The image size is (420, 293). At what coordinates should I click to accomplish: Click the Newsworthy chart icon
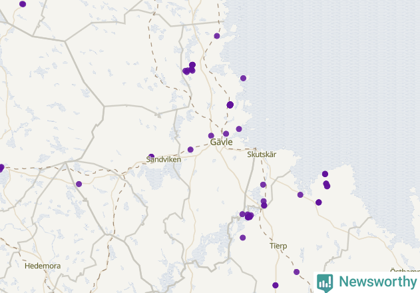tap(325, 283)
